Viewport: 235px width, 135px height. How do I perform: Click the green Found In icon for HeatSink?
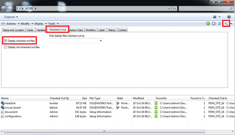[x=156, y=103]
